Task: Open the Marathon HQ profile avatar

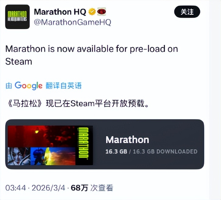Action: tap(17, 17)
